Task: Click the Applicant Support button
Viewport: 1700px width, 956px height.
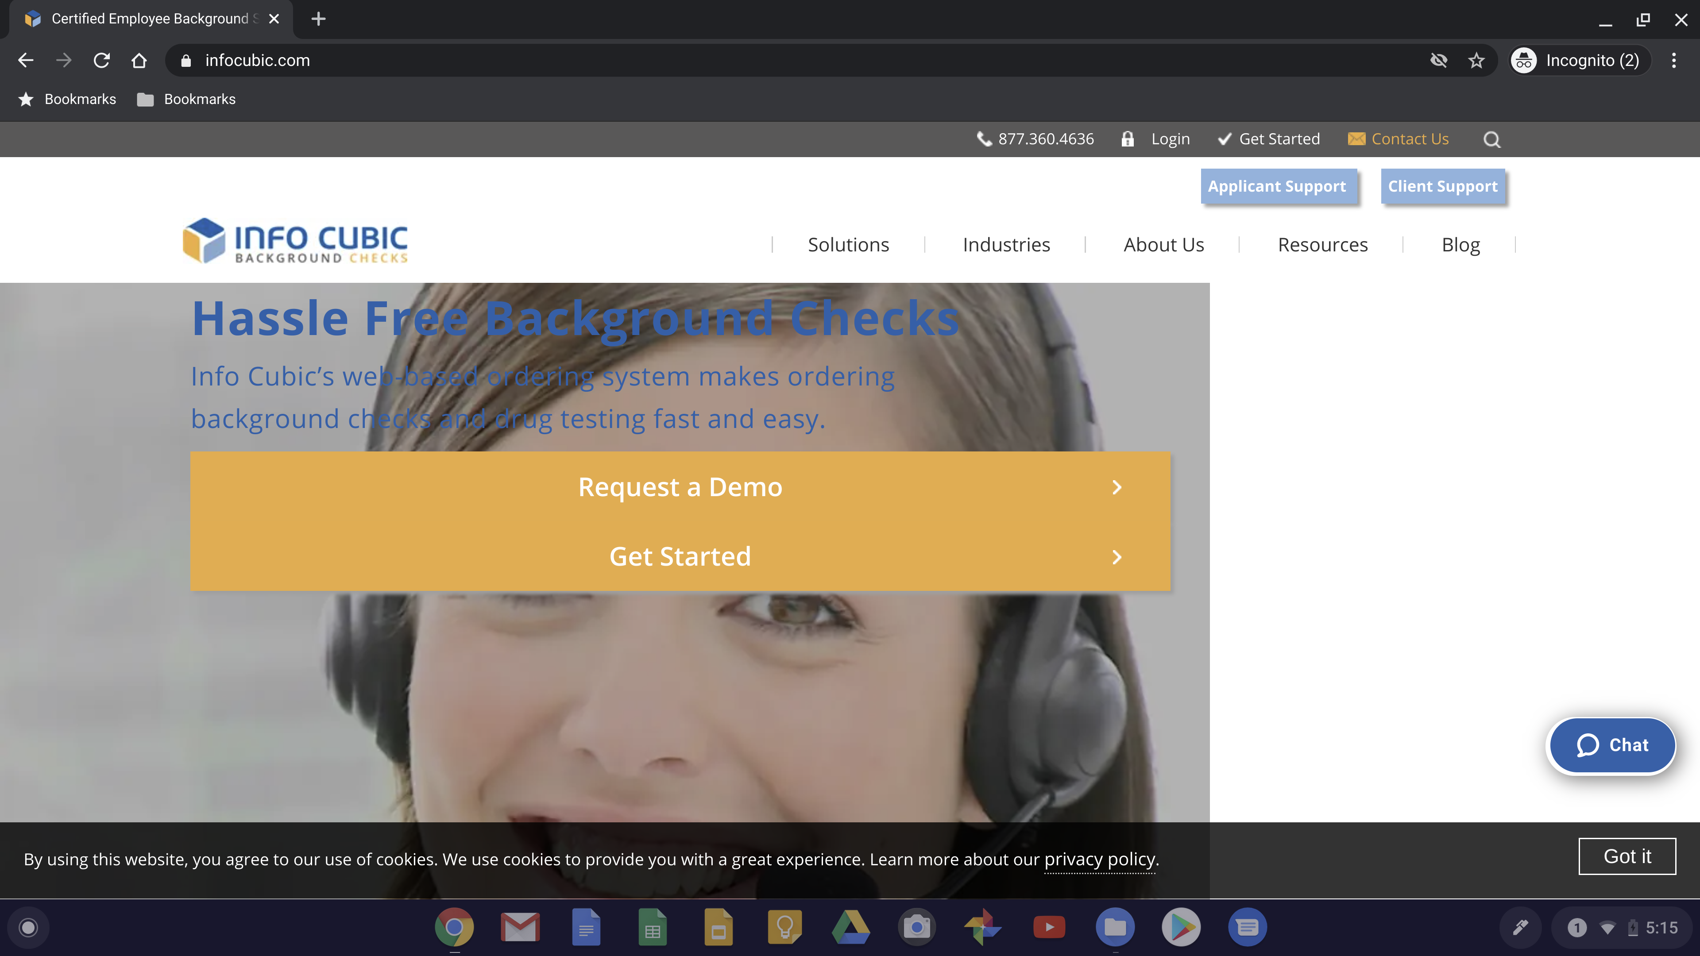Action: click(x=1278, y=187)
